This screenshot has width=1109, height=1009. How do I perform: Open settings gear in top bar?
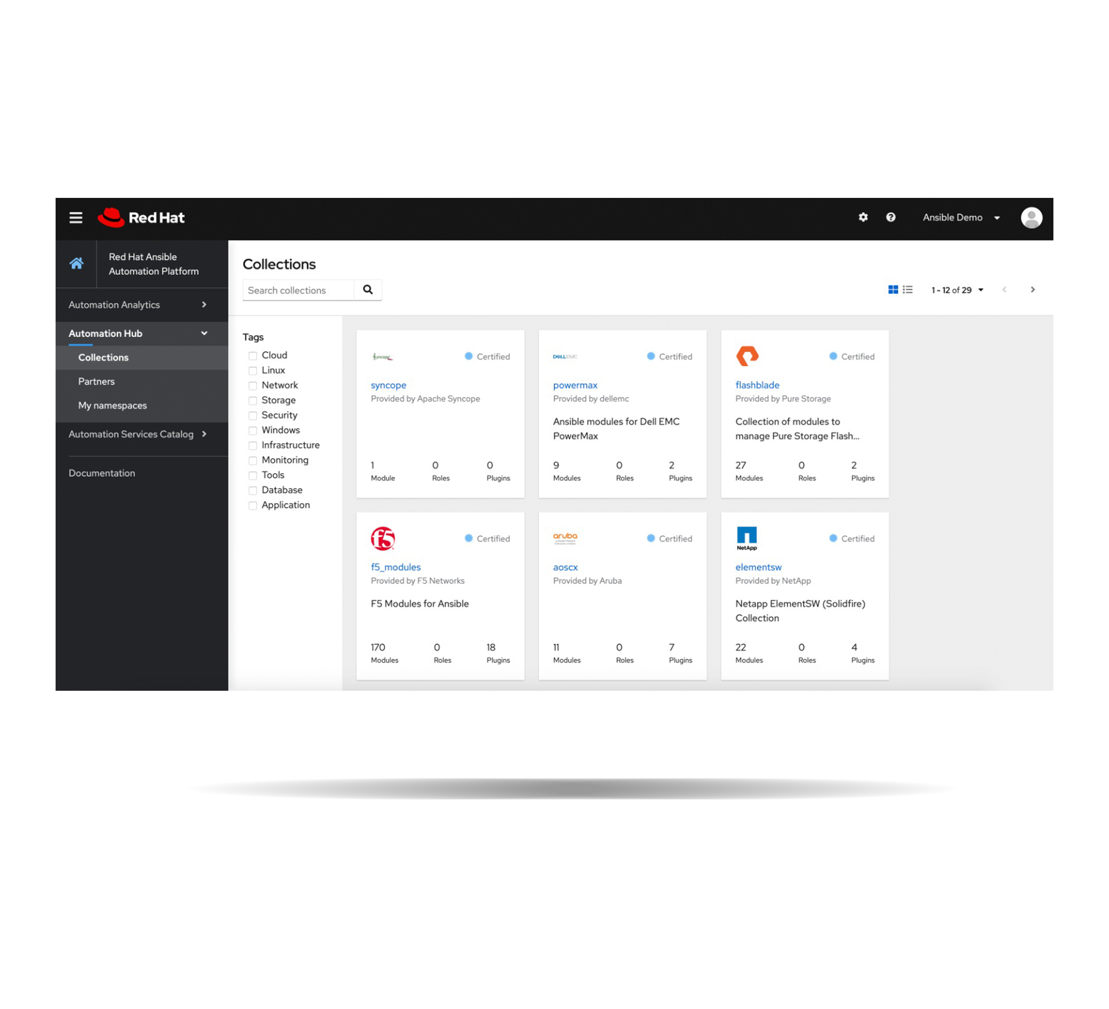(862, 218)
